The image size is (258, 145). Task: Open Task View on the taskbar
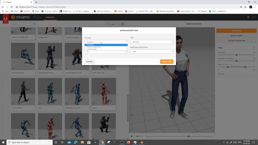(x=62, y=142)
